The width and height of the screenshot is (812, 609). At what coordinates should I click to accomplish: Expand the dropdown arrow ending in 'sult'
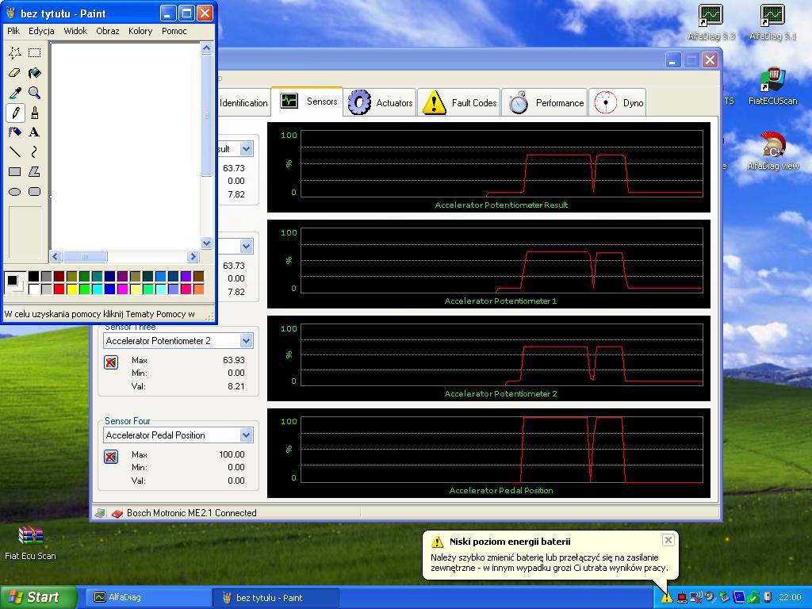[247, 148]
